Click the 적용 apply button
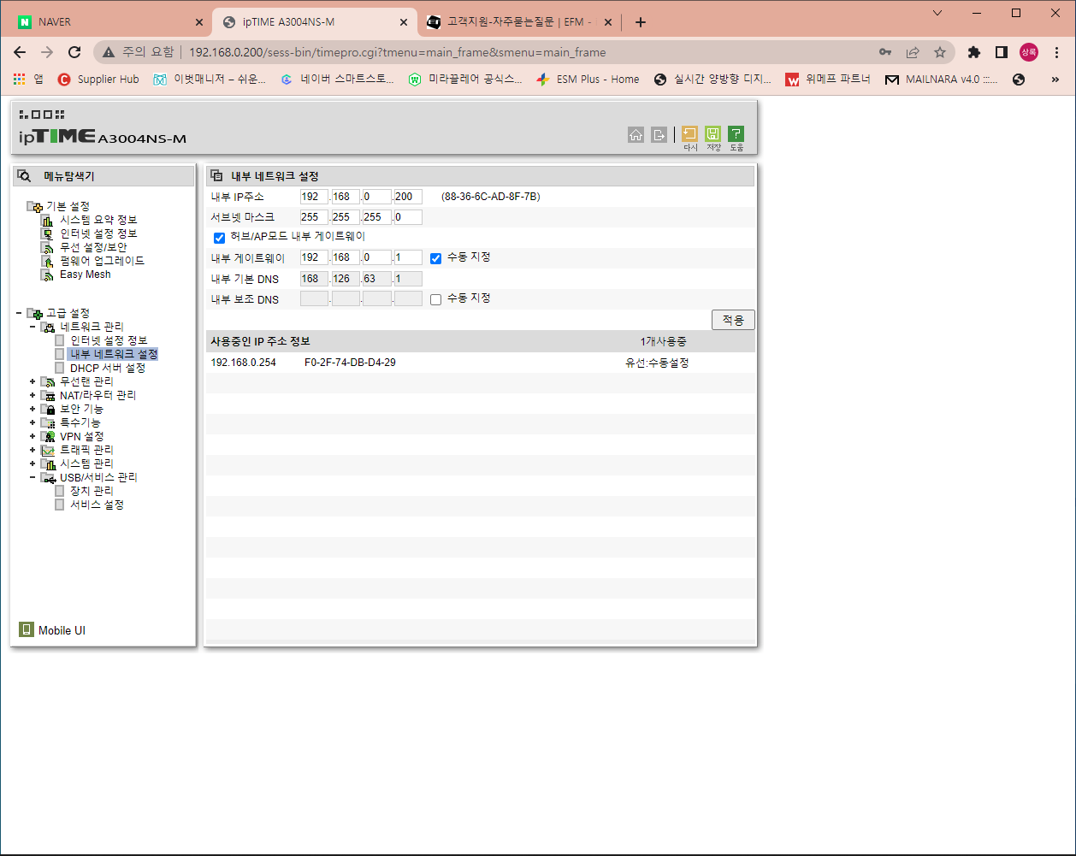Image resolution: width=1076 pixels, height=856 pixels. click(x=733, y=320)
